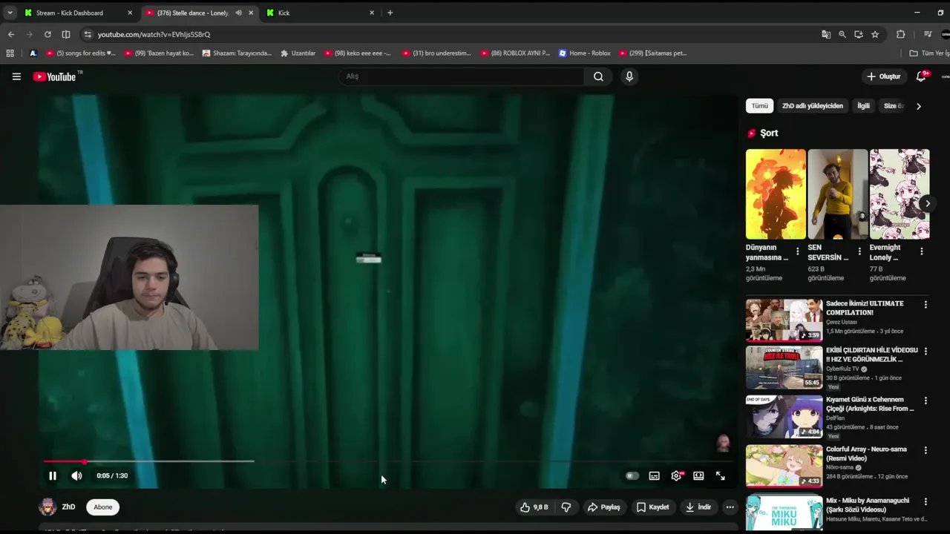The height and width of the screenshot is (534, 950).
Task: Open a new browser tab
Action: [390, 13]
